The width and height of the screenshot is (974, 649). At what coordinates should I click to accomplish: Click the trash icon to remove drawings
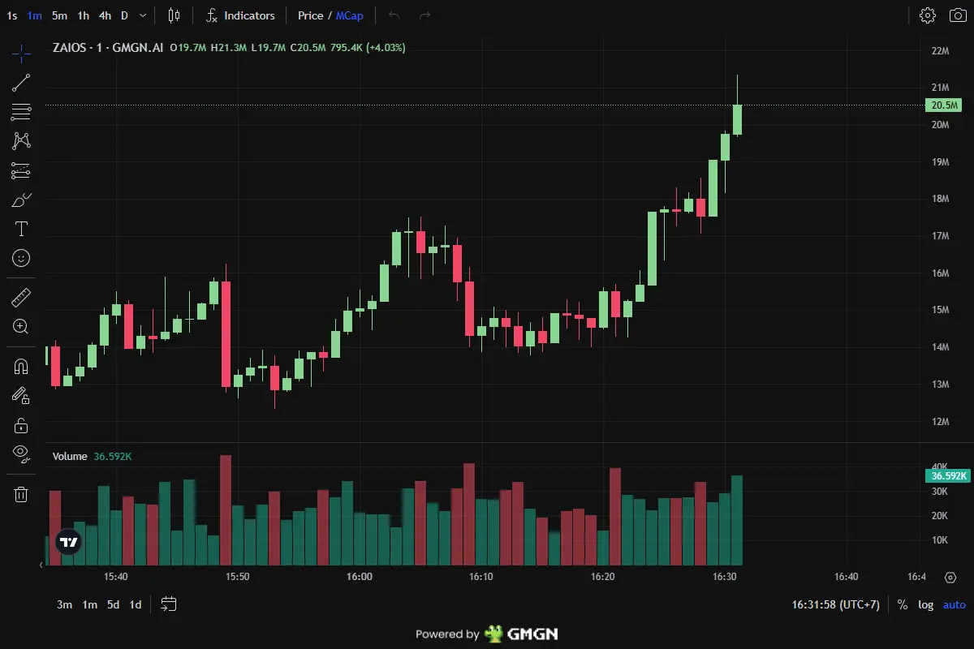[x=21, y=494]
